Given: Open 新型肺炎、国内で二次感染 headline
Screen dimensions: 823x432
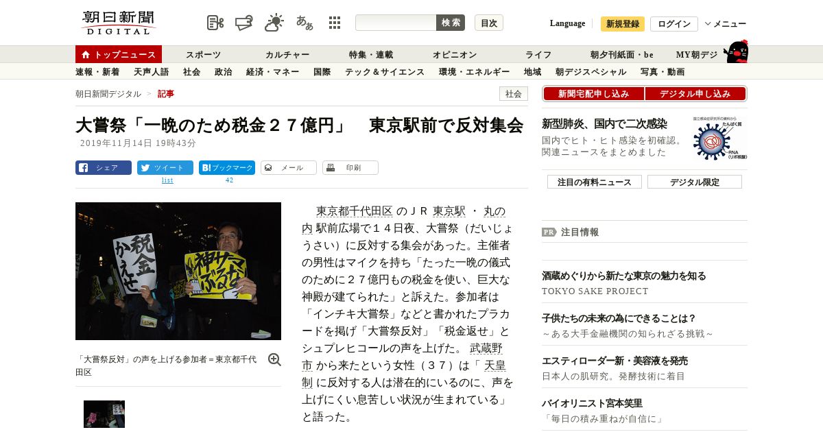Looking at the screenshot, I should click(604, 124).
